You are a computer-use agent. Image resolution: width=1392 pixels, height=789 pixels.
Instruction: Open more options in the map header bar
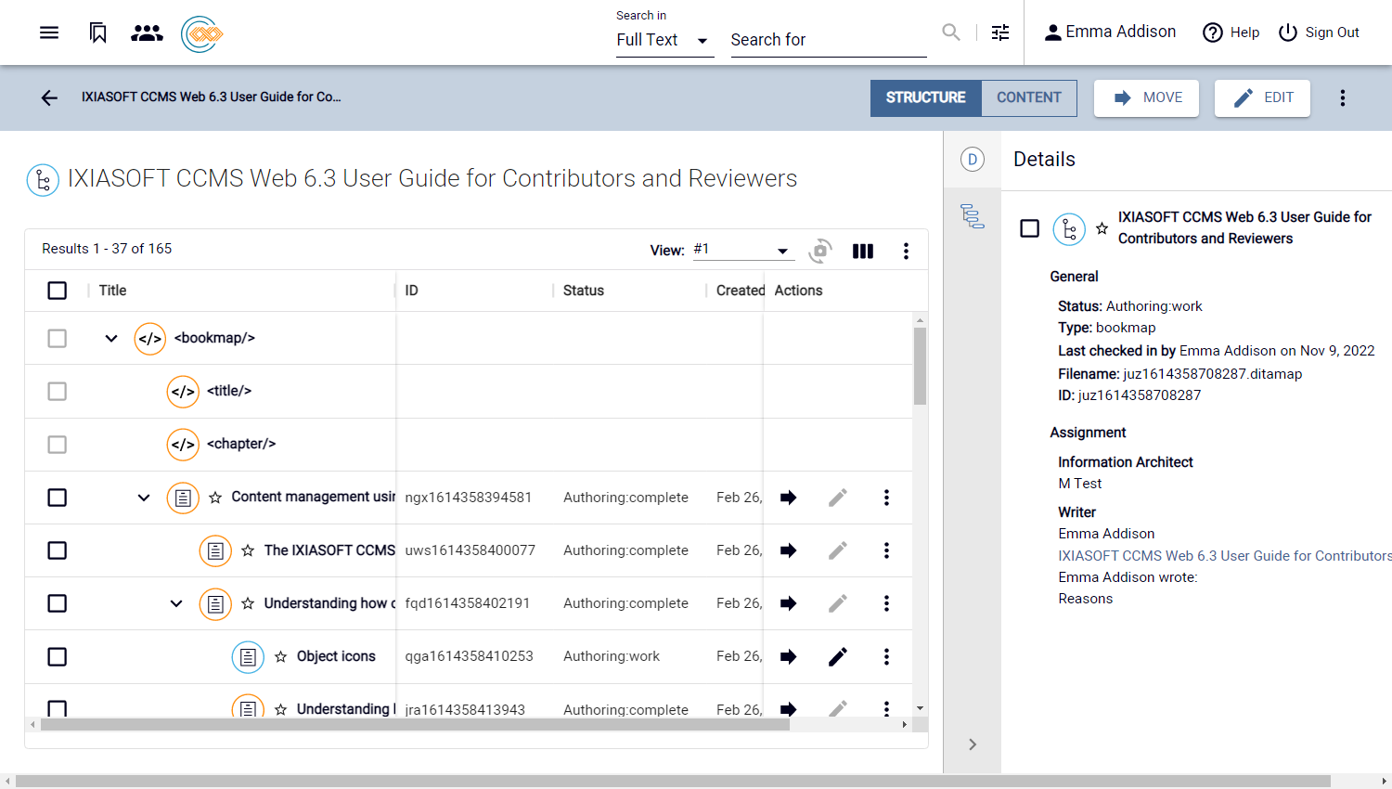(1342, 97)
